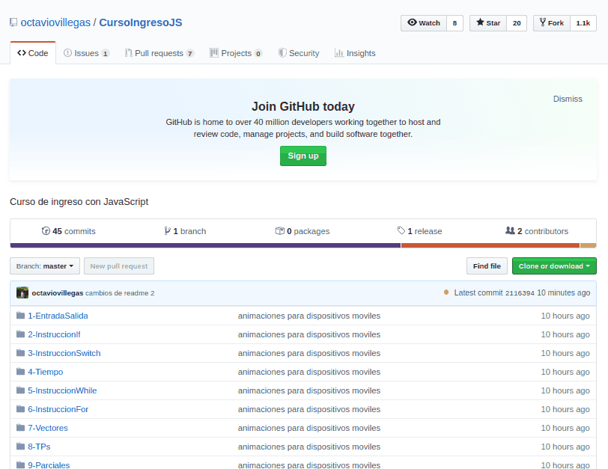Star the CursoIngresoJS repository
608x469 pixels.
tap(488, 23)
